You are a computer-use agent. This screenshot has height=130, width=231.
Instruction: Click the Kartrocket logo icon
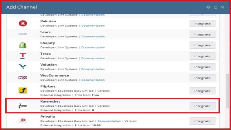pyautogui.click(x=23, y=106)
